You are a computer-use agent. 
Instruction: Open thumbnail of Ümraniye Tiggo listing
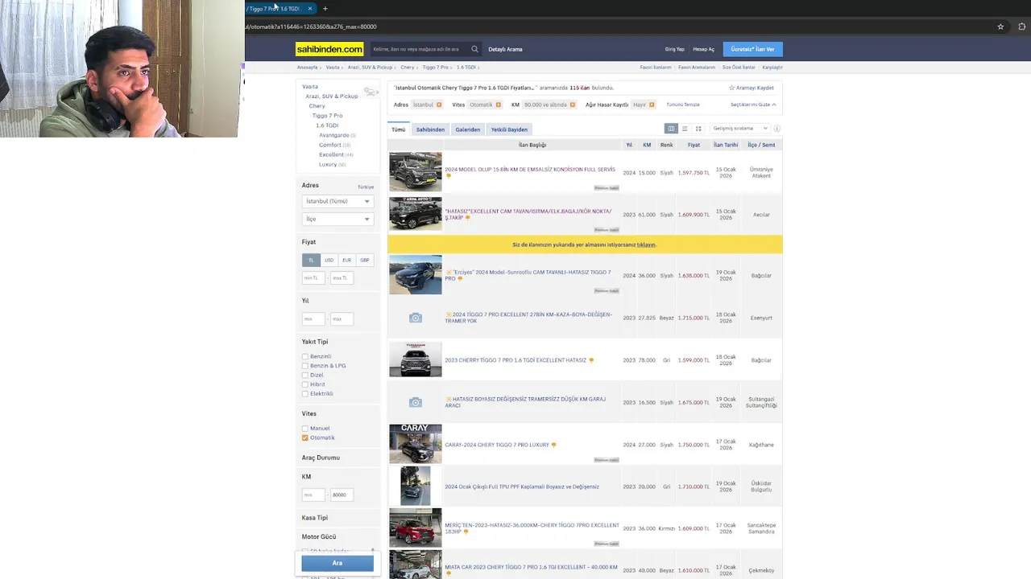pyautogui.click(x=416, y=171)
